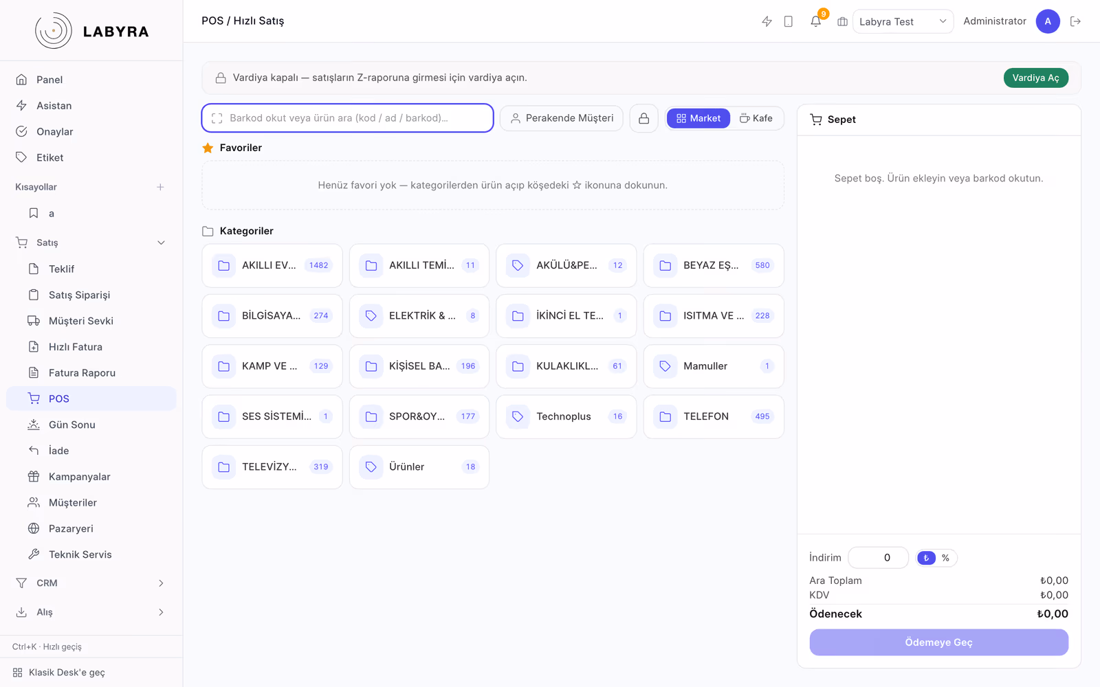Open KİŞİSEL BA category
The height and width of the screenshot is (687, 1100).
419,366
